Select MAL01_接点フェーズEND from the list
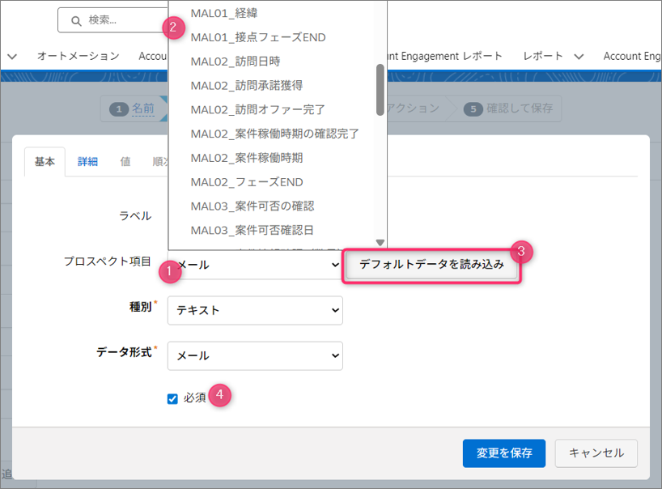 pos(258,37)
